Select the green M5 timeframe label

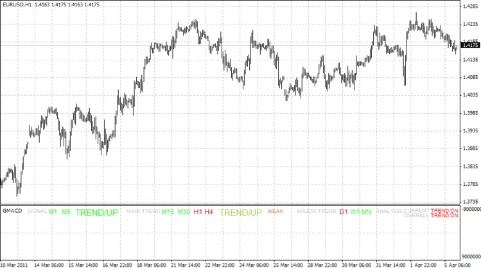pyautogui.click(x=66, y=211)
